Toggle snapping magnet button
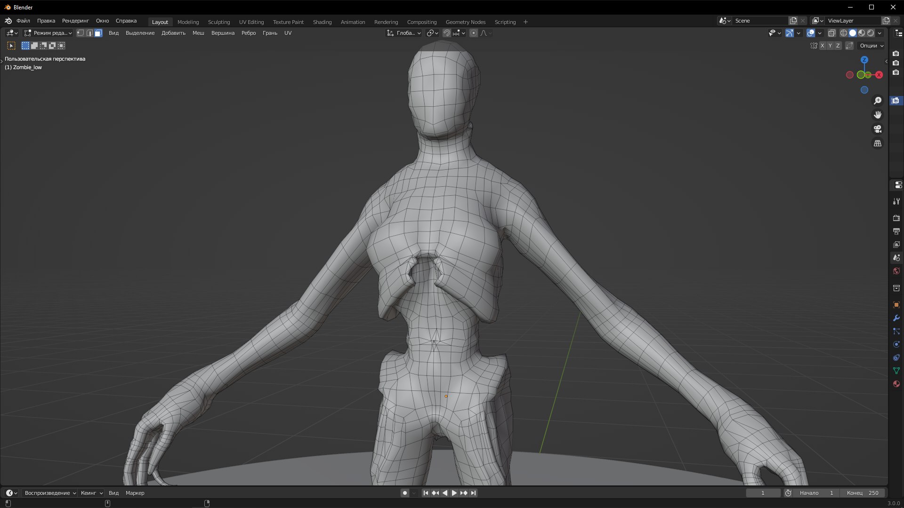Viewport: 904px width, 508px height. click(447, 33)
